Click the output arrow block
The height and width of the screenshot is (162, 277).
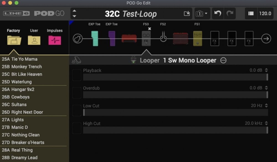click(x=266, y=39)
